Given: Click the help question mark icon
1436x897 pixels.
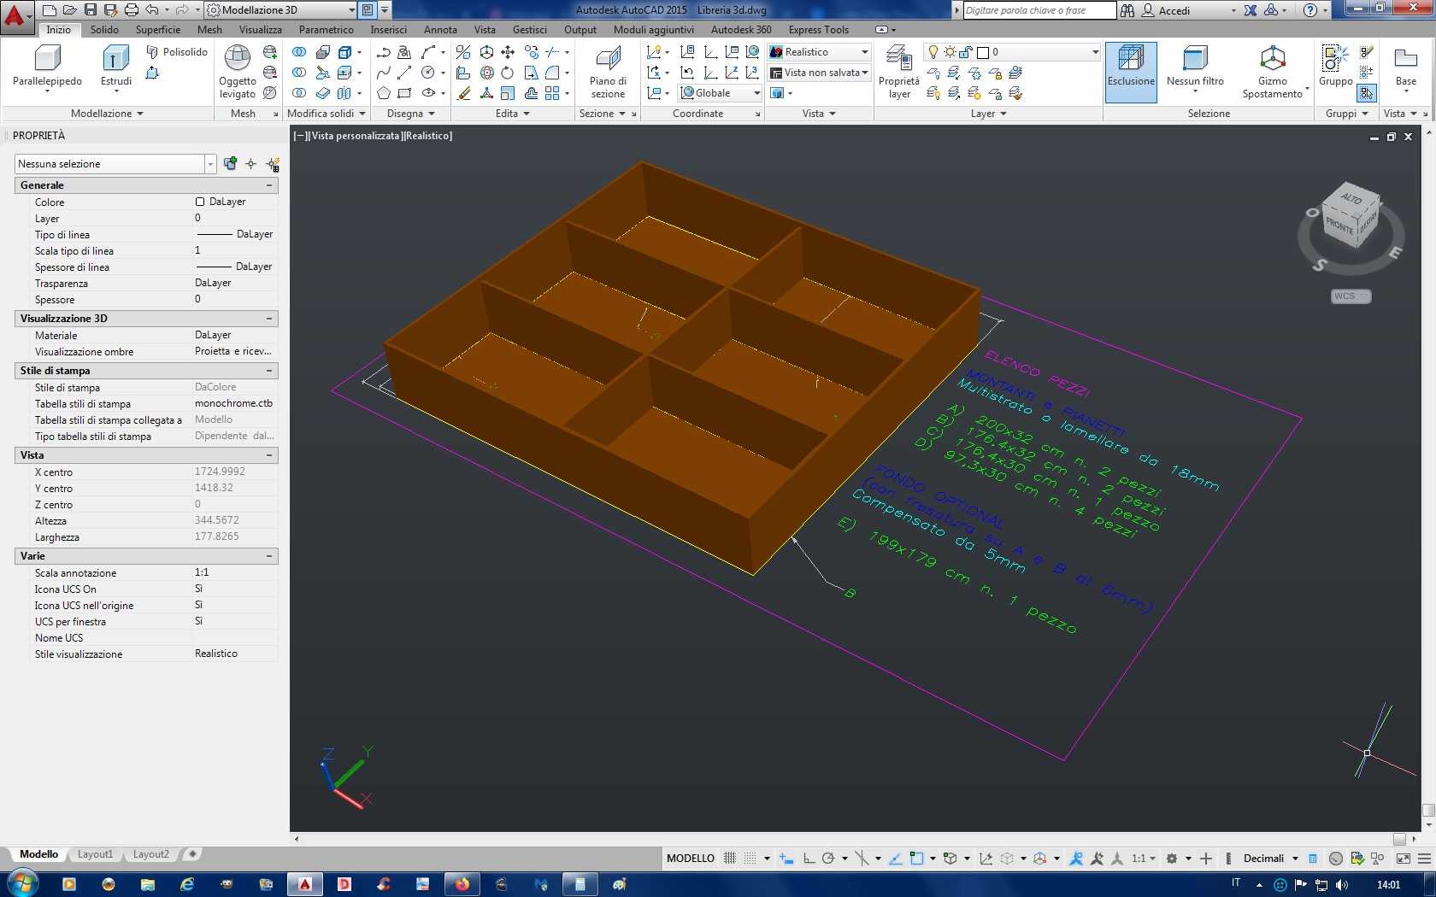Looking at the screenshot, I should (x=1310, y=10).
